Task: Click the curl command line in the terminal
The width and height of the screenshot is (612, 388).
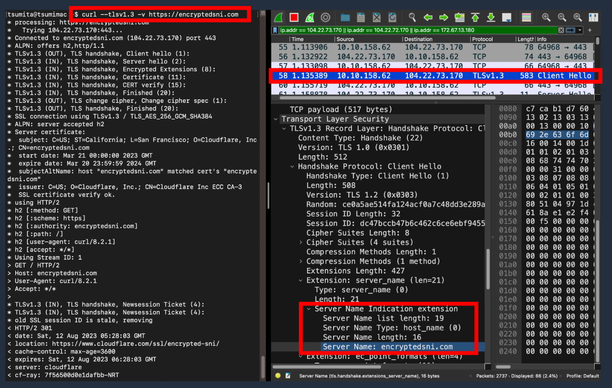Action: tap(160, 15)
